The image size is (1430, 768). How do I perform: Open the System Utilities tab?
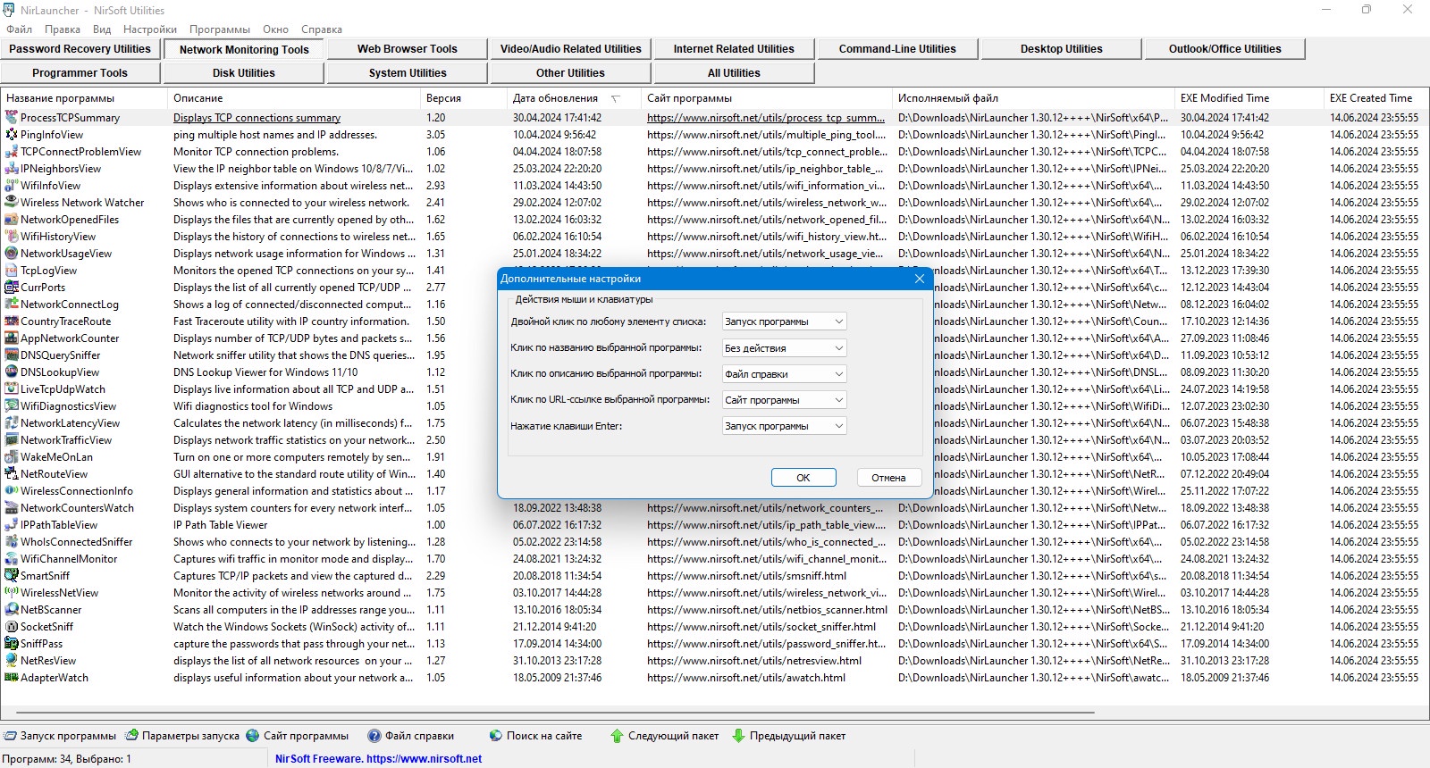click(x=408, y=73)
